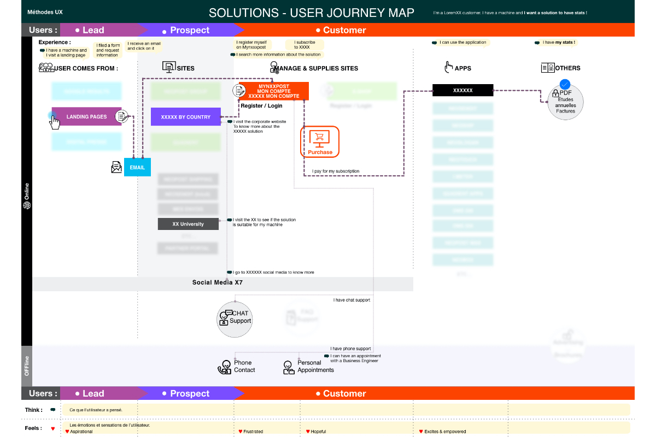Viewport: 656px width, 437px height.
Task: Click the Purchase shopping cart icon
Action: coord(320,138)
